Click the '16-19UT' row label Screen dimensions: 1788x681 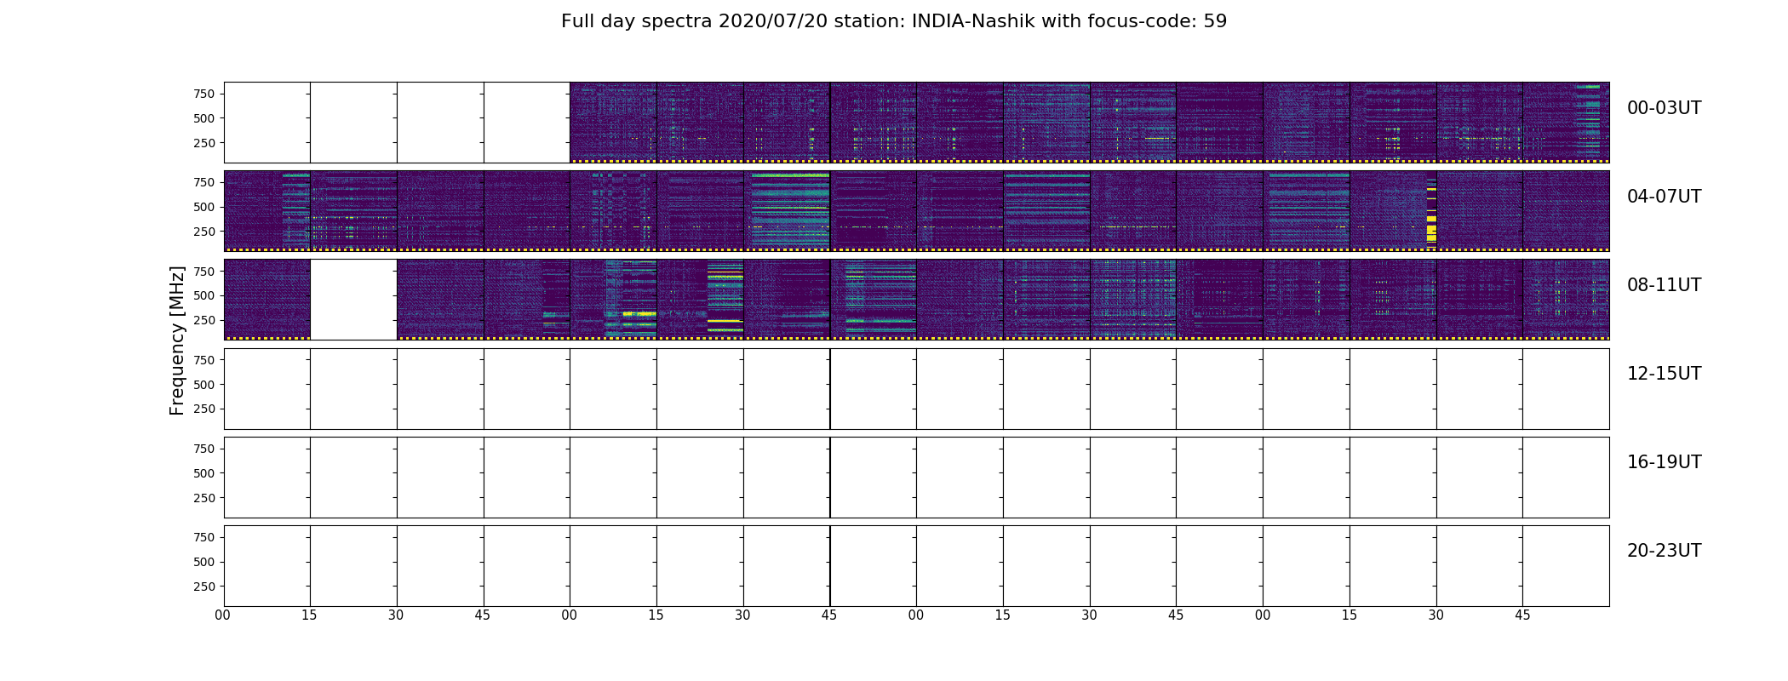coord(1664,462)
